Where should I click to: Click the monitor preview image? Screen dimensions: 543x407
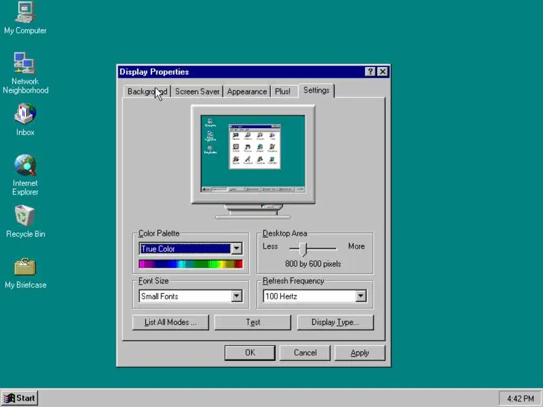click(x=253, y=162)
